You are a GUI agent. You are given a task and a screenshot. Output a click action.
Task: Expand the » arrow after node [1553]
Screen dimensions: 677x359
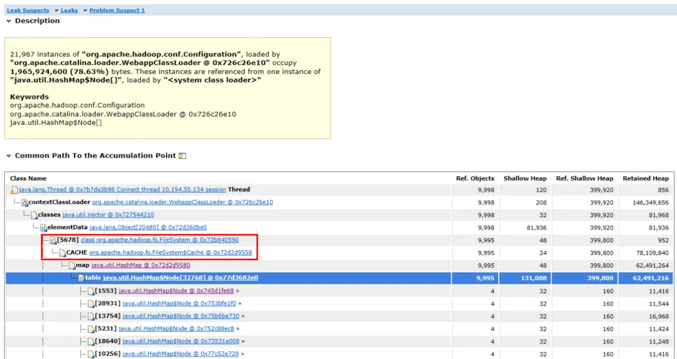(x=237, y=291)
